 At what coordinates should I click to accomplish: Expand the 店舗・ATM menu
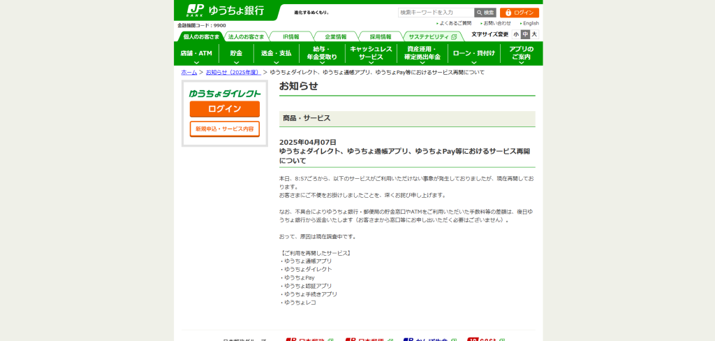[x=196, y=54]
